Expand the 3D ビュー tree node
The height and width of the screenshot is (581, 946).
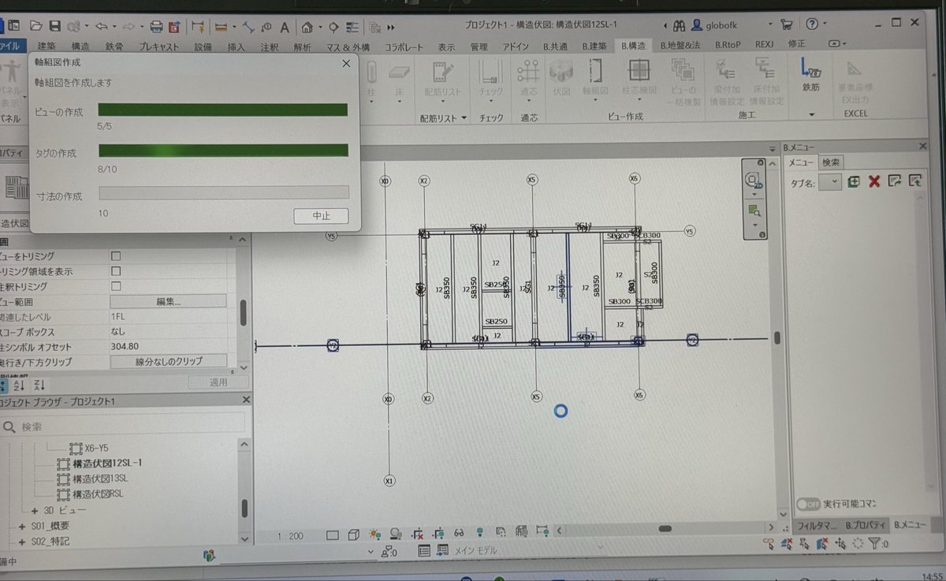[34, 510]
